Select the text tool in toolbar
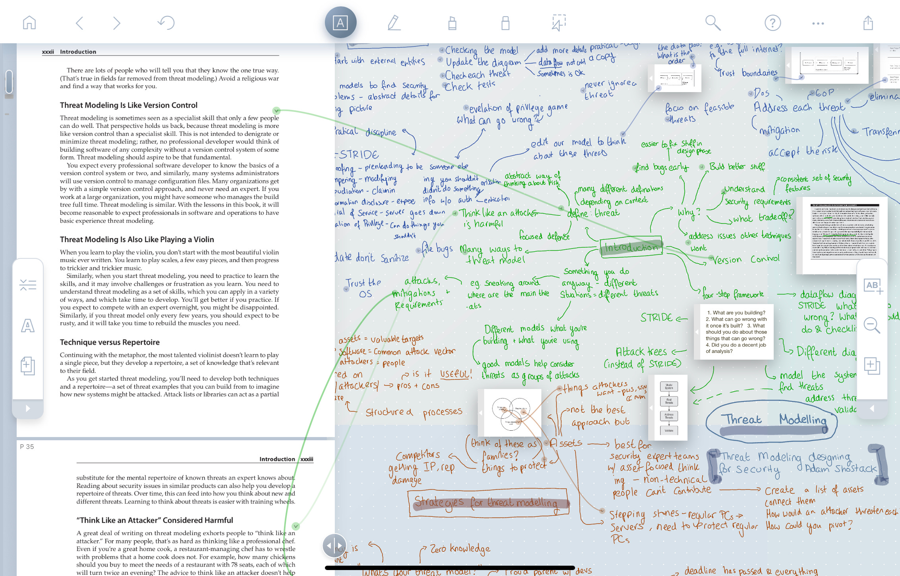The image size is (900, 576). click(x=340, y=23)
